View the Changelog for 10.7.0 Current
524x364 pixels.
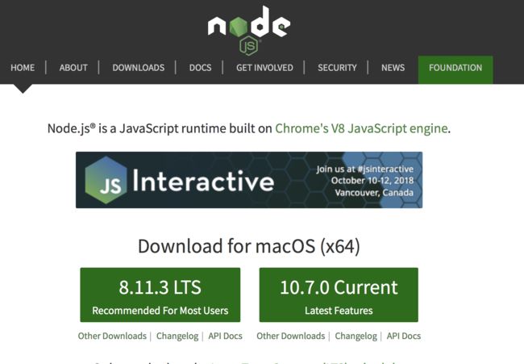click(356, 336)
